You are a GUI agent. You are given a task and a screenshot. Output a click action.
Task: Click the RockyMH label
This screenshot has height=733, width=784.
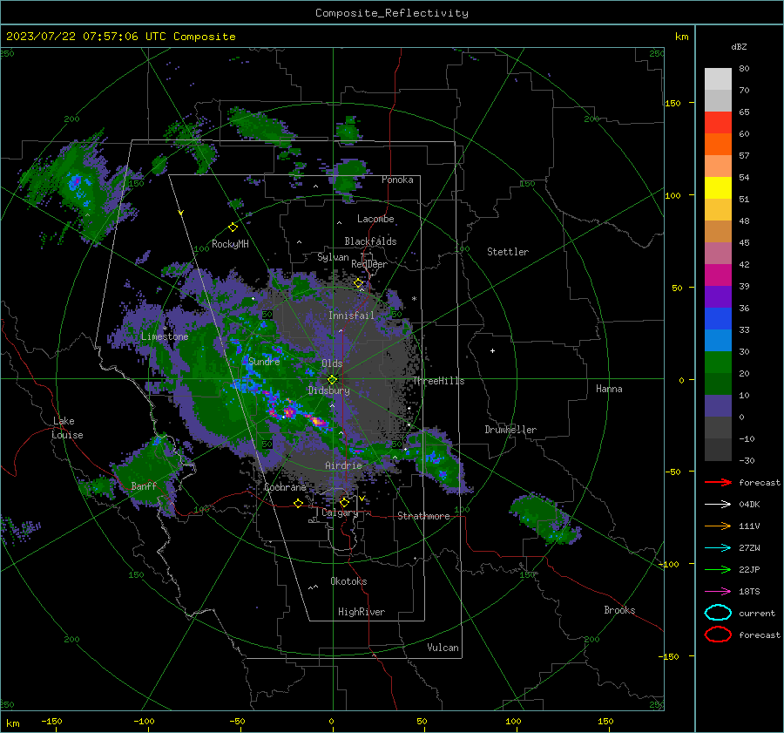click(230, 244)
